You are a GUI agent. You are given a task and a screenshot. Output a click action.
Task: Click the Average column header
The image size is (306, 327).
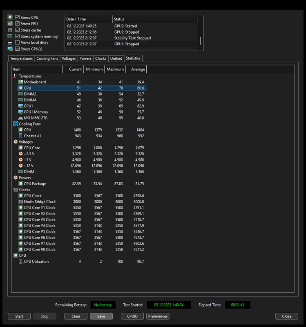(x=138, y=69)
